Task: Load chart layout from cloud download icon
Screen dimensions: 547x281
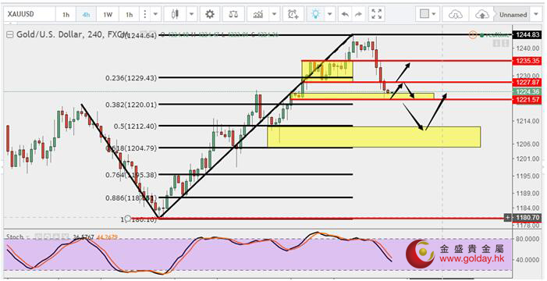Action: point(455,14)
